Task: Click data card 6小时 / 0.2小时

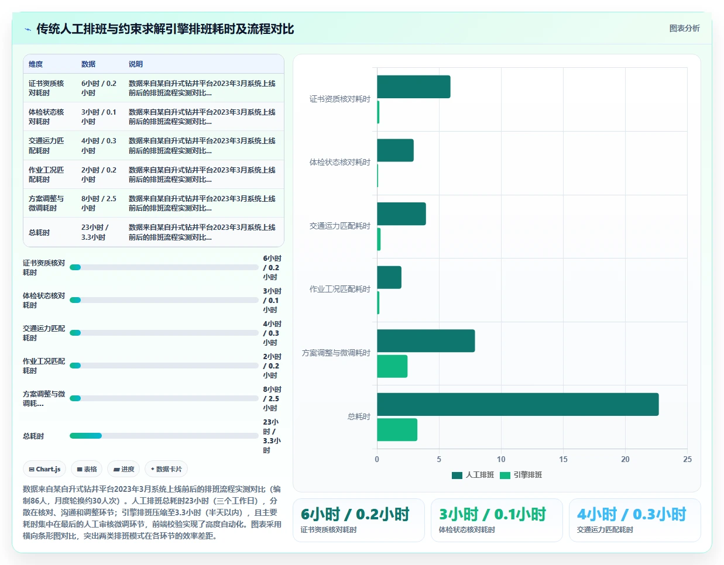Action: tap(359, 520)
